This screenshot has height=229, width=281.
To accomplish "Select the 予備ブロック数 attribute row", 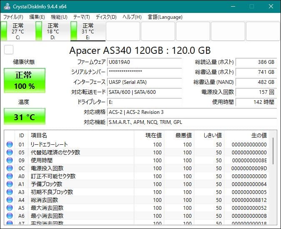I will pyautogui.click(x=137, y=184).
